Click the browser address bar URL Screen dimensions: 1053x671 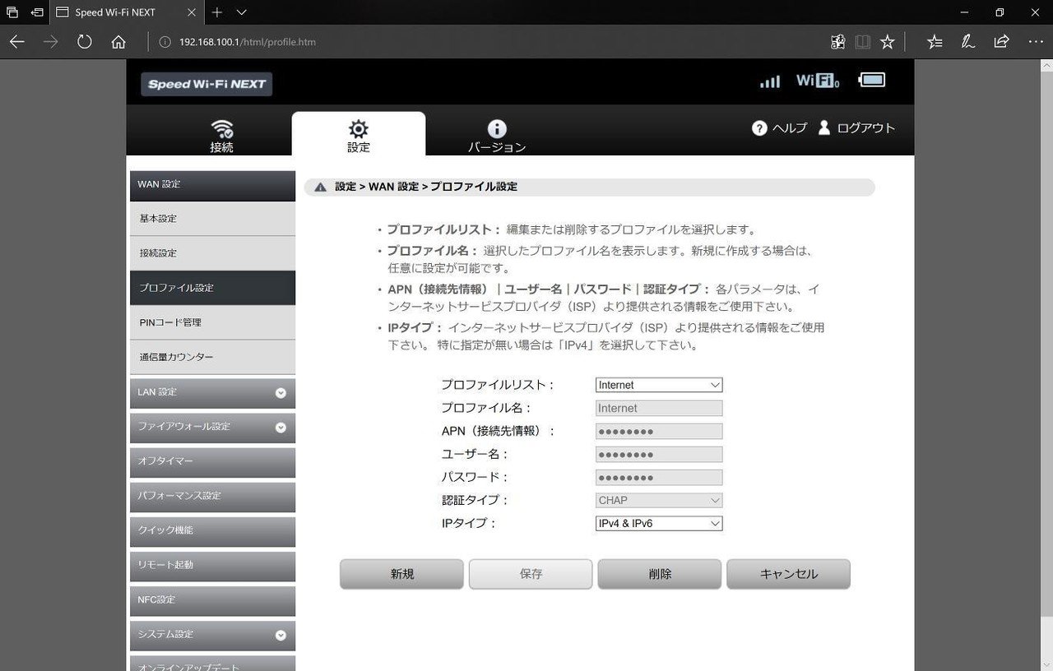[248, 42]
